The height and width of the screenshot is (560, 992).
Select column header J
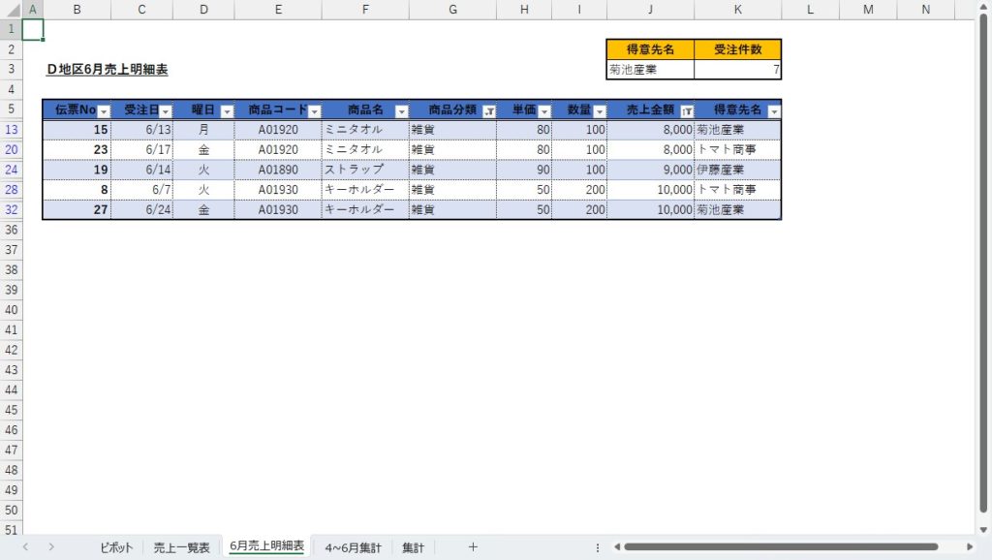coord(650,10)
